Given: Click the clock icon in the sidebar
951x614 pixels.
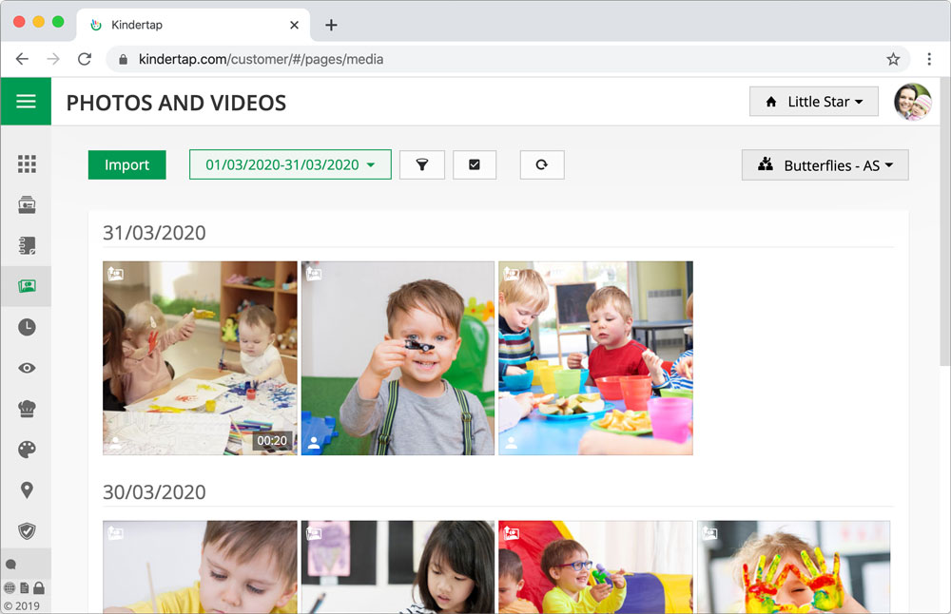Looking at the screenshot, I should [x=27, y=327].
